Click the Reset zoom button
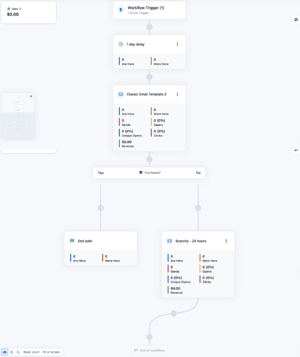The height and width of the screenshot is (357, 300). click(31, 352)
